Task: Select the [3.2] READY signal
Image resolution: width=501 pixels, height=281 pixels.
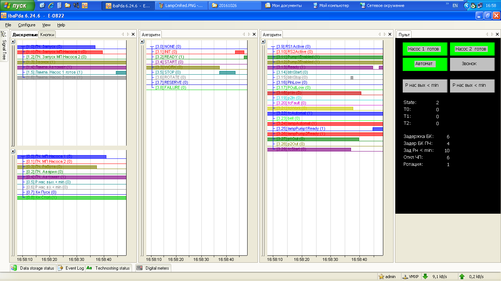Action: coord(170,57)
